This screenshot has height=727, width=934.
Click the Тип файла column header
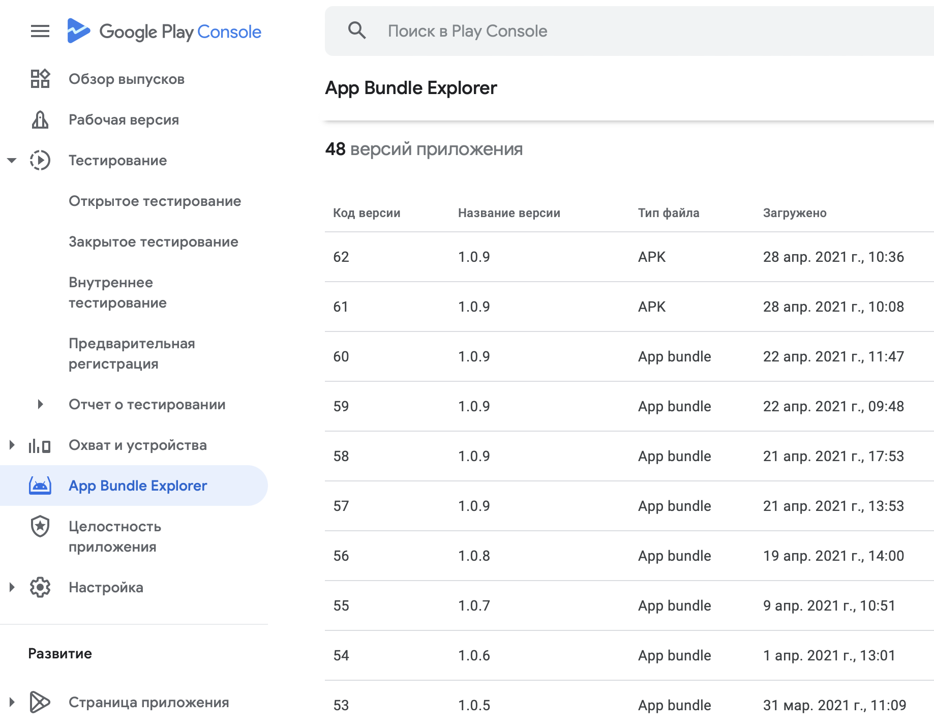[669, 213]
